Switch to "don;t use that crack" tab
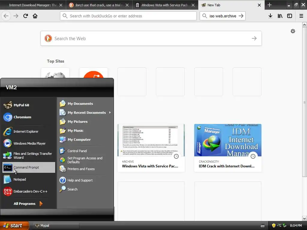 point(99,5)
